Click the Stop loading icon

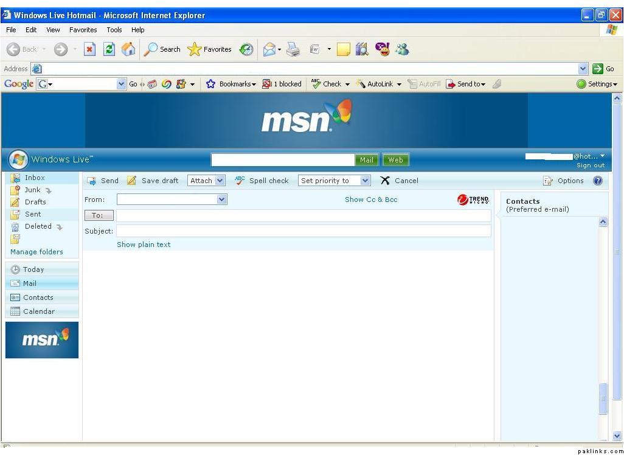[89, 49]
